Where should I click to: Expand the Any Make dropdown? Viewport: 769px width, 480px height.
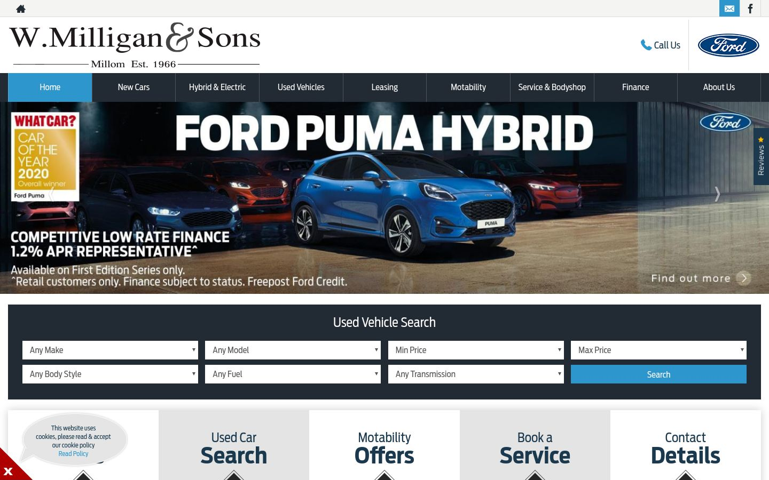[x=110, y=350]
